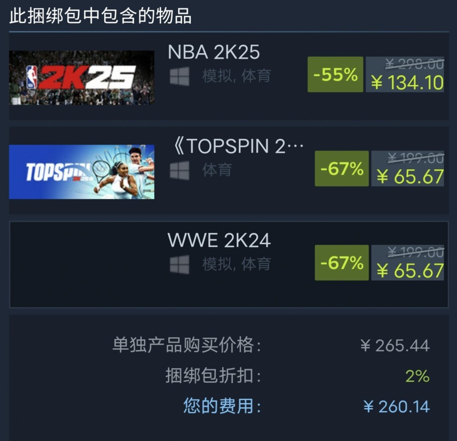Click the -67% discount badge for TopSpin

(x=341, y=169)
